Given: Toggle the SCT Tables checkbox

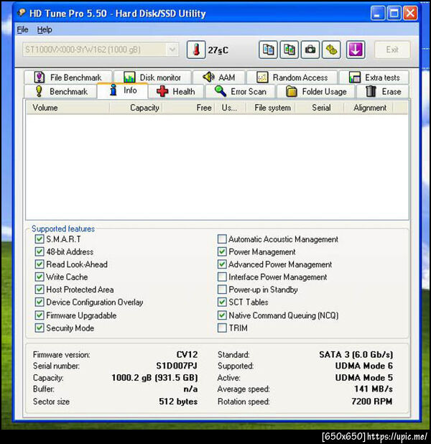Looking at the screenshot, I should click(222, 302).
